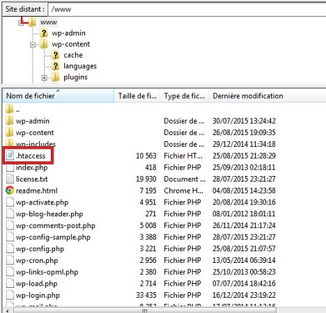The height and width of the screenshot is (313, 326).
Task: Select the wp-cron.php file name
Action: (x=37, y=260)
